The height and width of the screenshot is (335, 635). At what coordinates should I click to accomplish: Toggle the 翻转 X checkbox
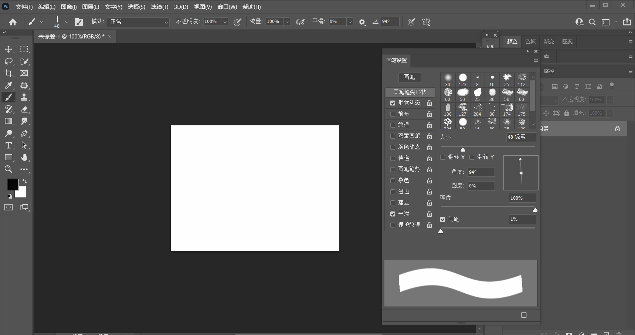(442, 157)
